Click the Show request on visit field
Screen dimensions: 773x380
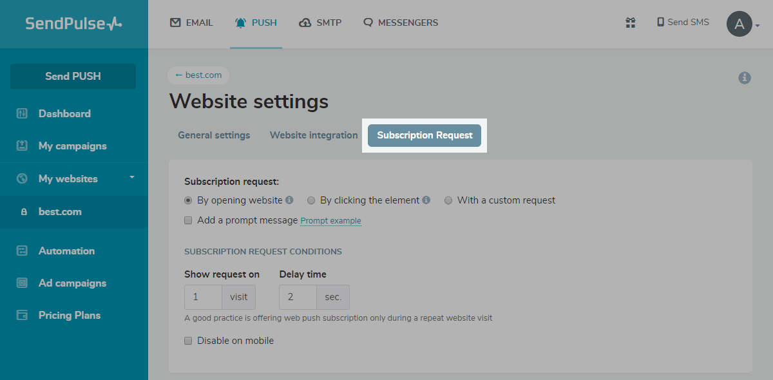coord(204,297)
